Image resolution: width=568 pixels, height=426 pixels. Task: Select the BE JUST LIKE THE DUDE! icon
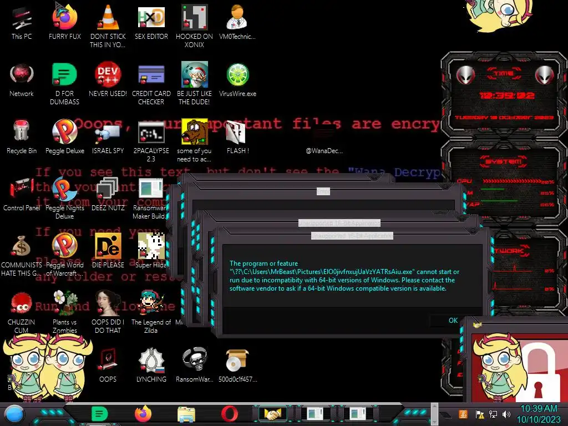point(195,83)
